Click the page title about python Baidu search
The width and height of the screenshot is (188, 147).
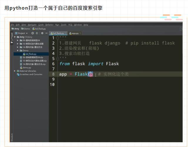tap(53, 8)
